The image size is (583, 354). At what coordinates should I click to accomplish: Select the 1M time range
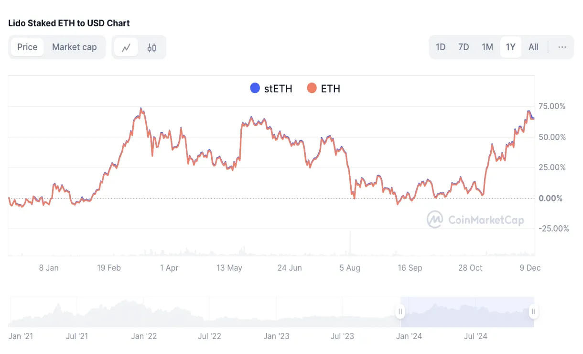click(x=487, y=47)
